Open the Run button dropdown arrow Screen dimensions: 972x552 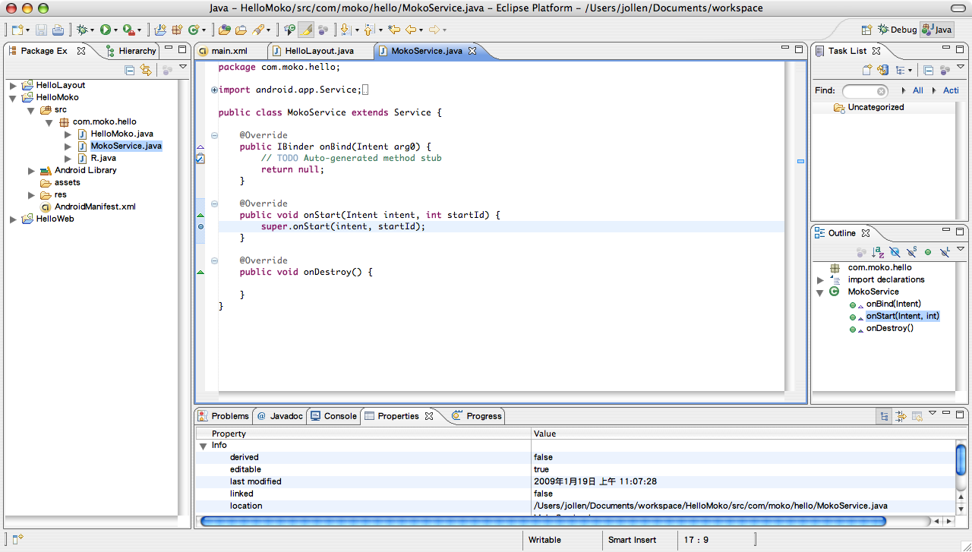pyautogui.click(x=116, y=30)
